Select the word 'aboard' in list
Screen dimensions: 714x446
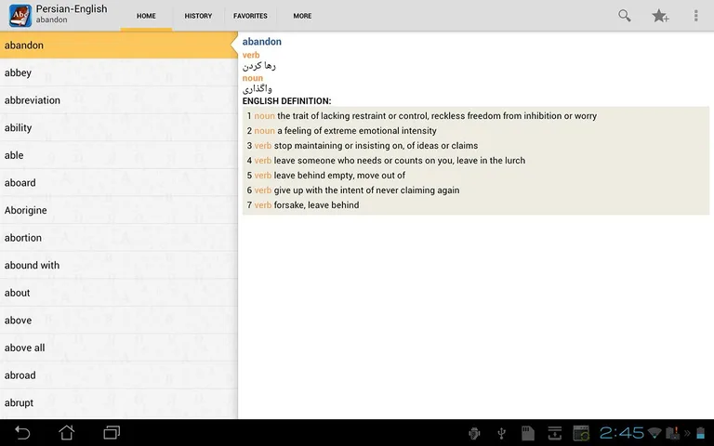point(119,182)
